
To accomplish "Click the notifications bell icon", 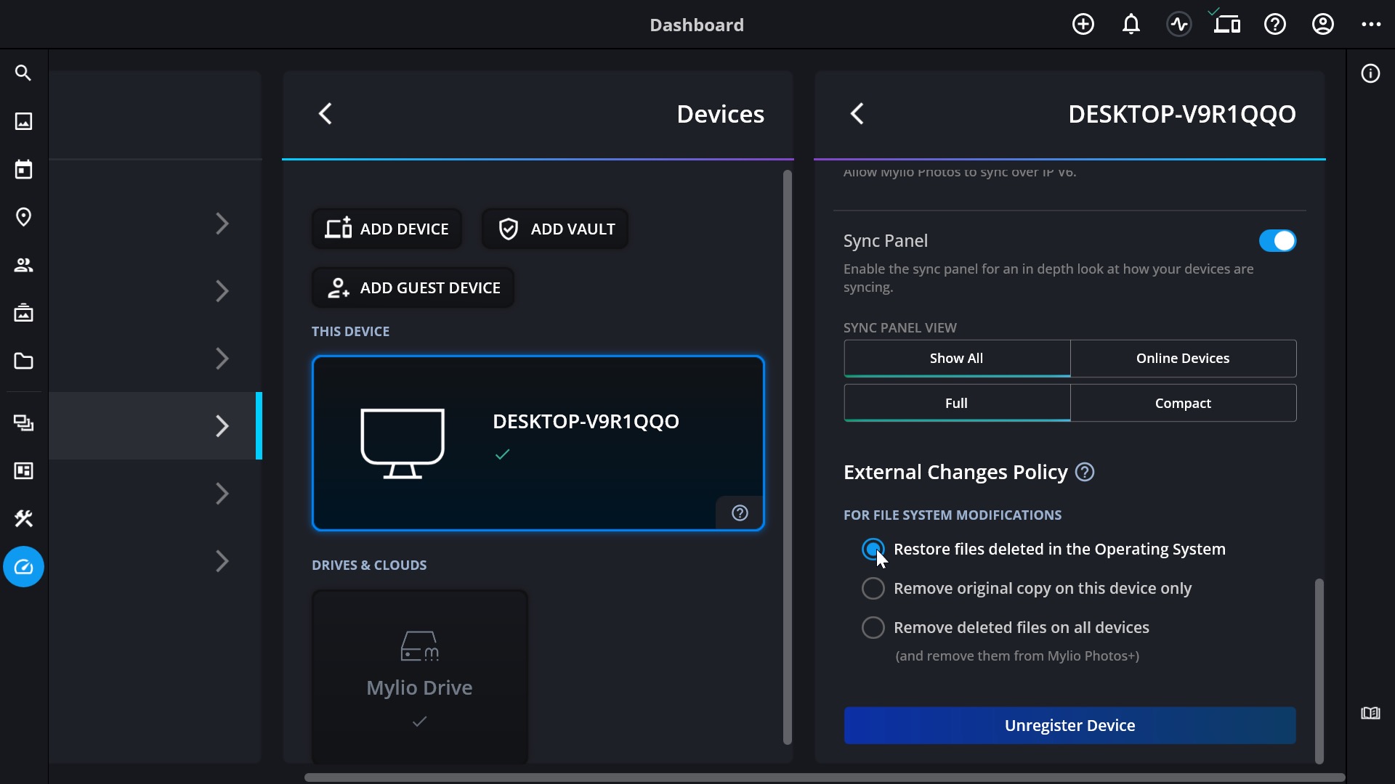I will (x=1131, y=25).
